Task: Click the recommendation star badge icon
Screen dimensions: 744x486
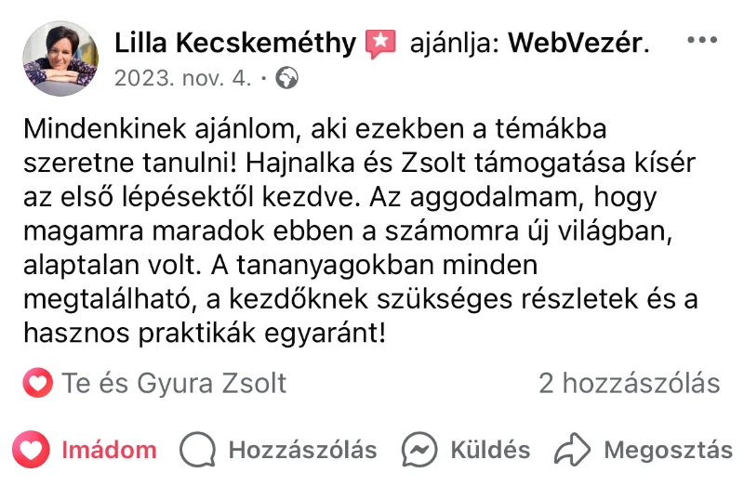Action: [x=380, y=44]
